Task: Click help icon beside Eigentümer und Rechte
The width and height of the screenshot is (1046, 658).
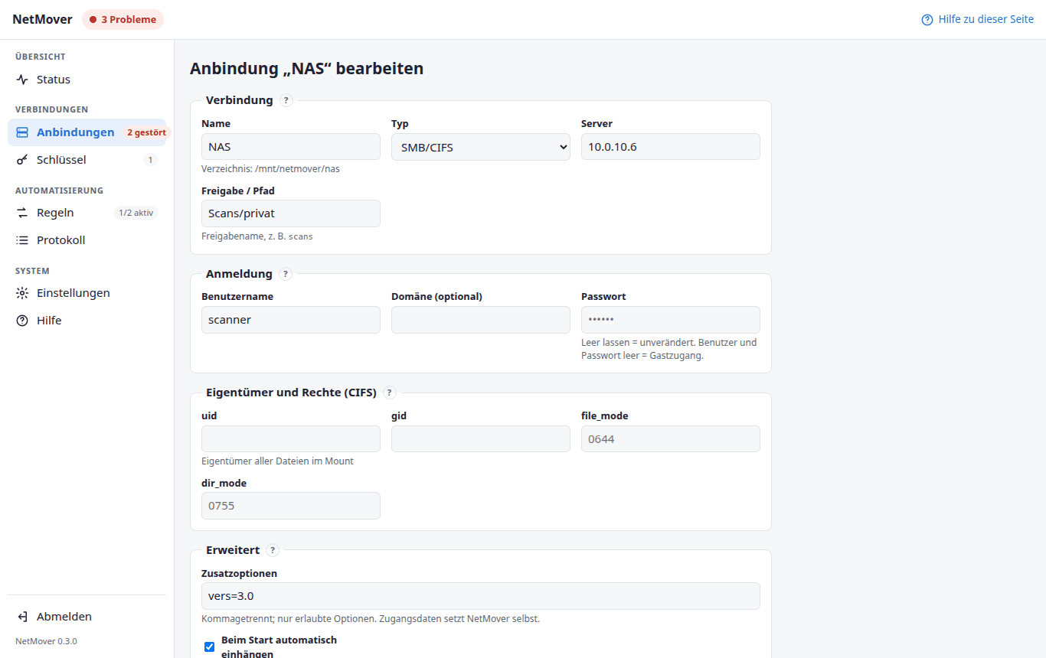Action: pos(390,393)
